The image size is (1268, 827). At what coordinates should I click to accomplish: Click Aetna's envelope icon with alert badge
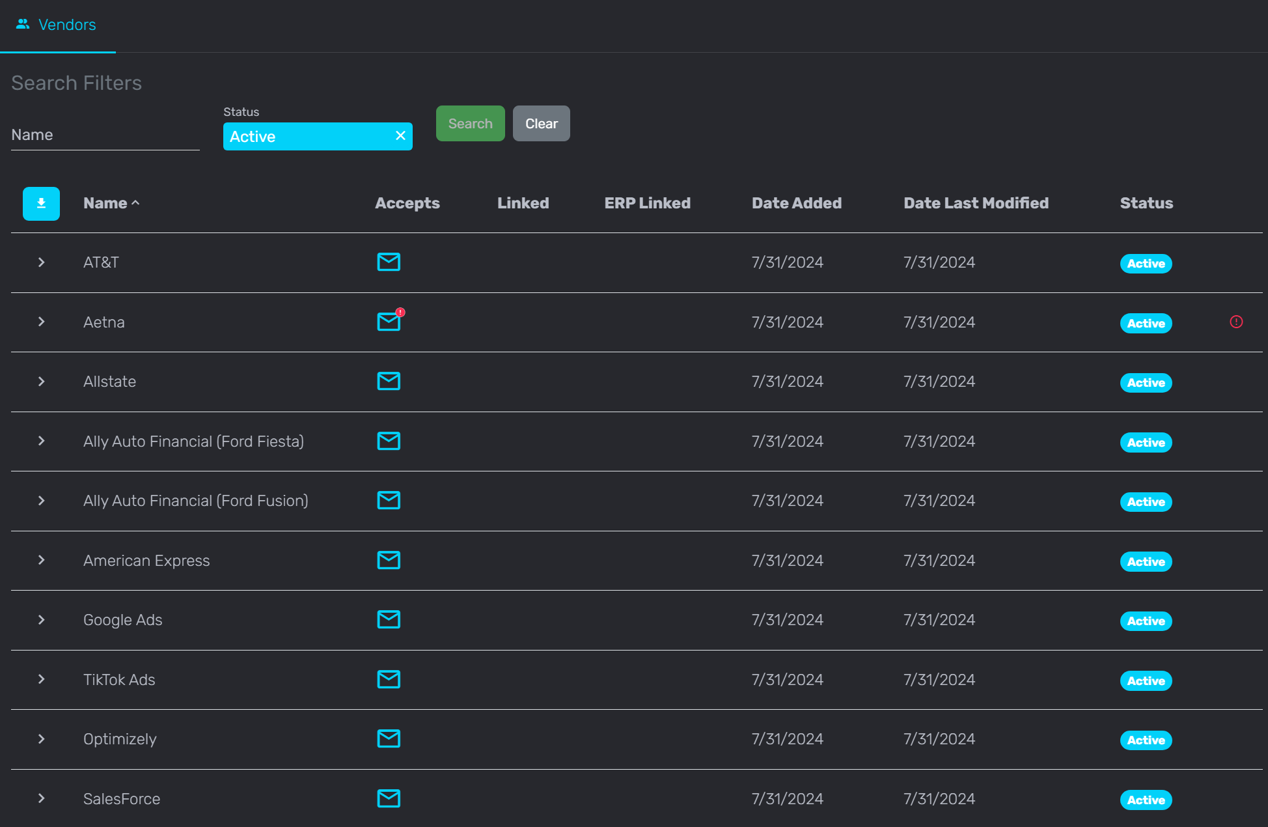coord(389,322)
